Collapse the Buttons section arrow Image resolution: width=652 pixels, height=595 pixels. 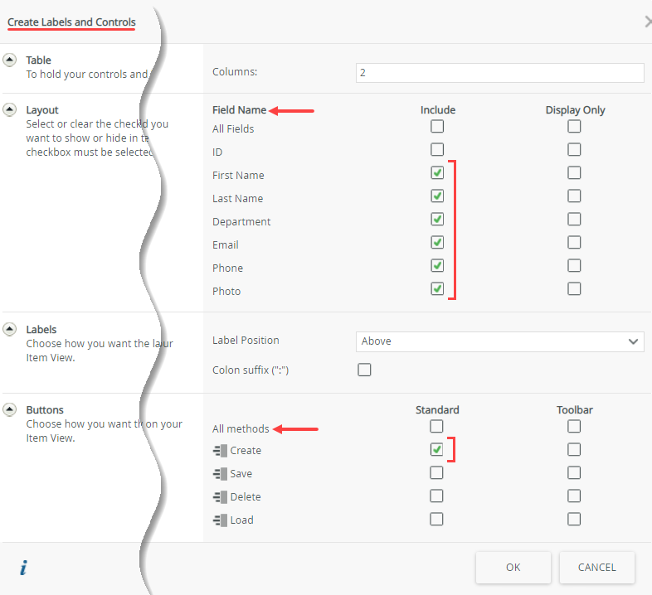(x=10, y=409)
